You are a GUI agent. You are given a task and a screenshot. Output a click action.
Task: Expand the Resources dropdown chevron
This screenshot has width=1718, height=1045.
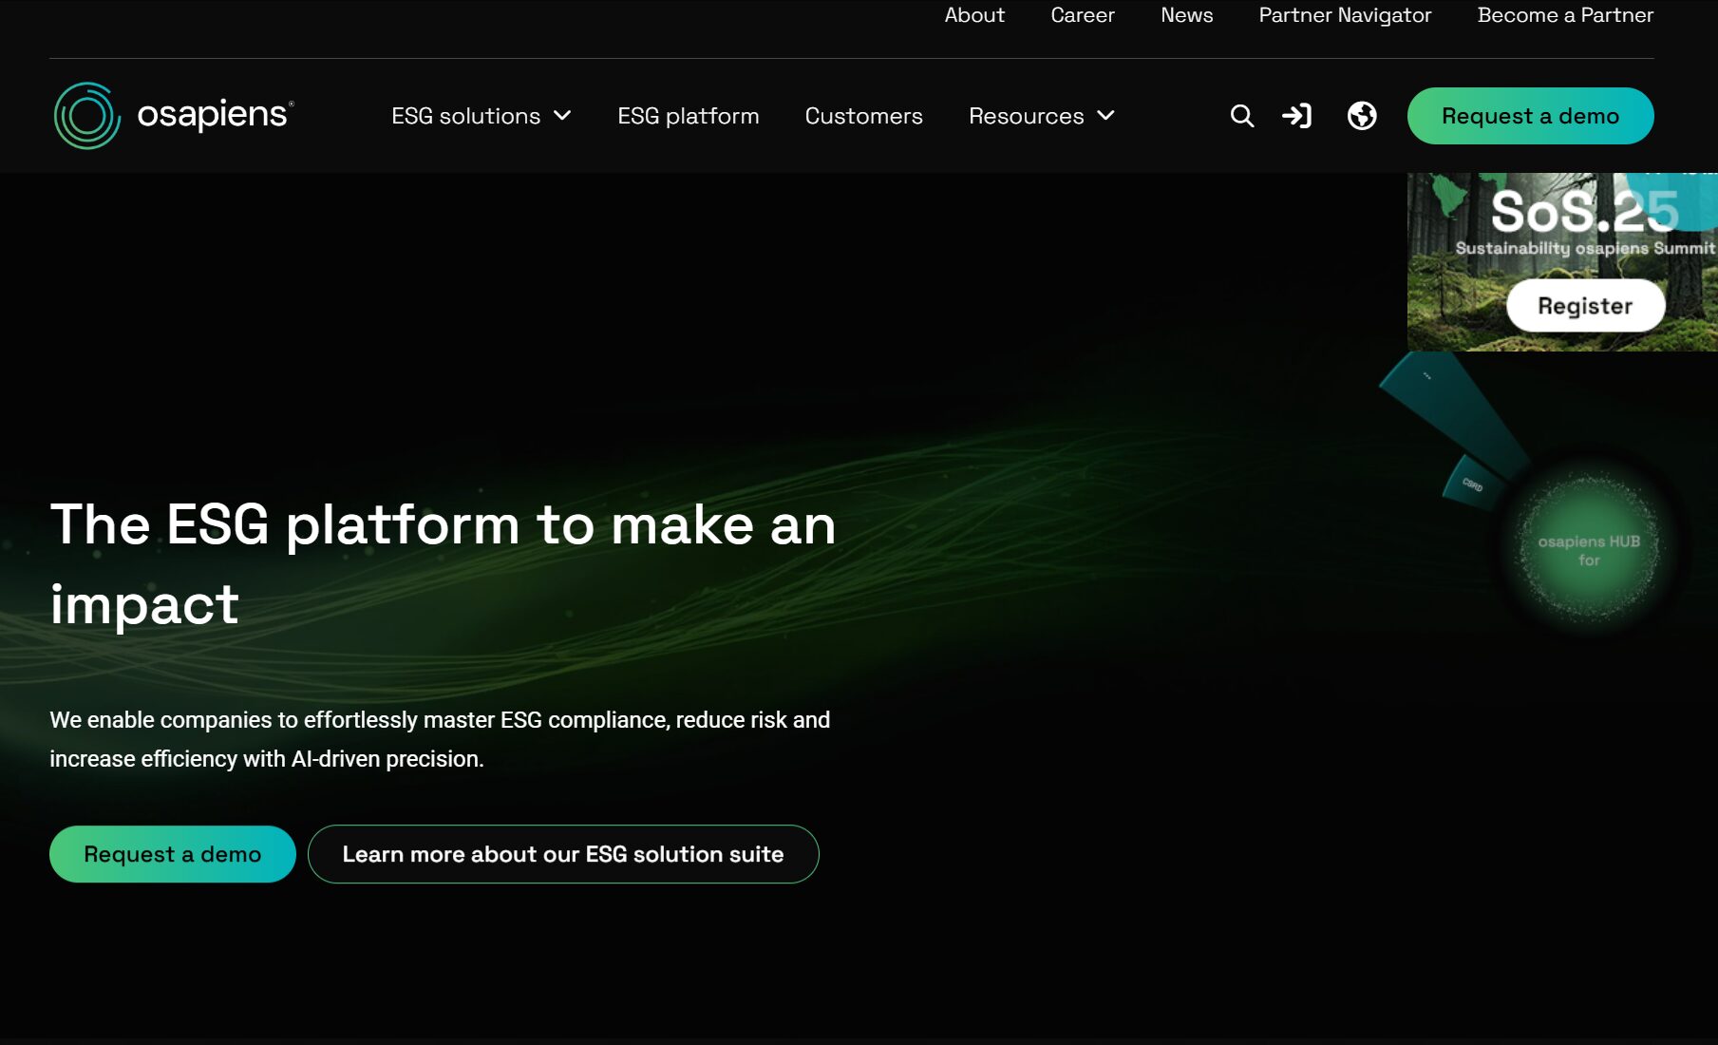click(x=1105, y=116)
